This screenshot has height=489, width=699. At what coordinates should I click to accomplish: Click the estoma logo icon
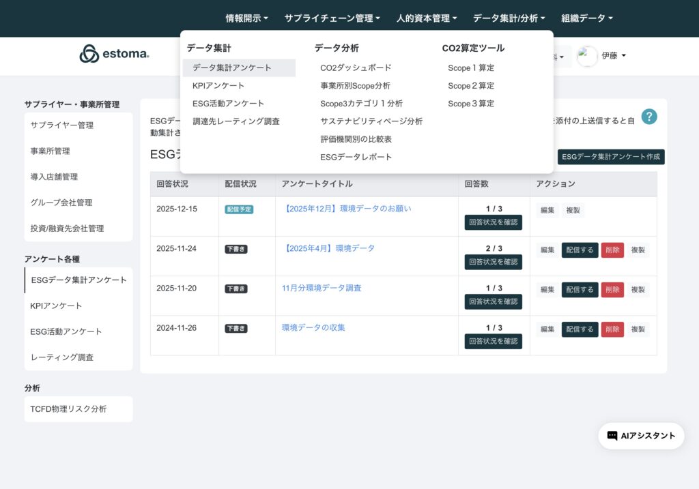(x=89, y=54)
